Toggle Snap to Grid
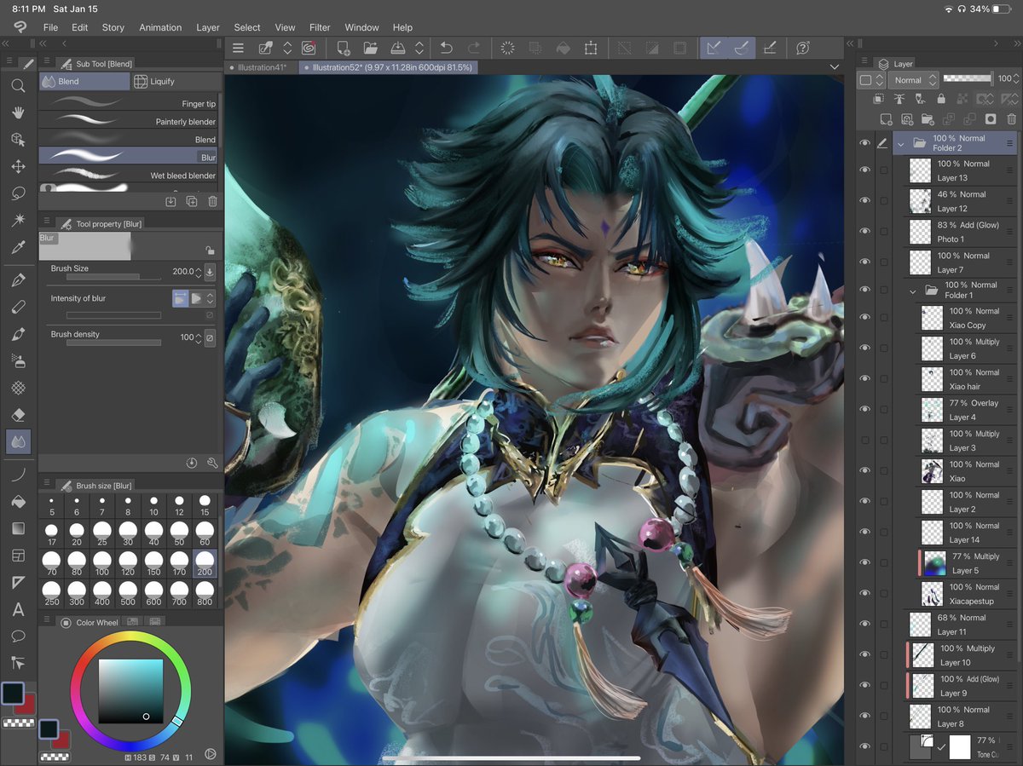The height and width of the screenshot is (766, 1023). click(771, 49)
